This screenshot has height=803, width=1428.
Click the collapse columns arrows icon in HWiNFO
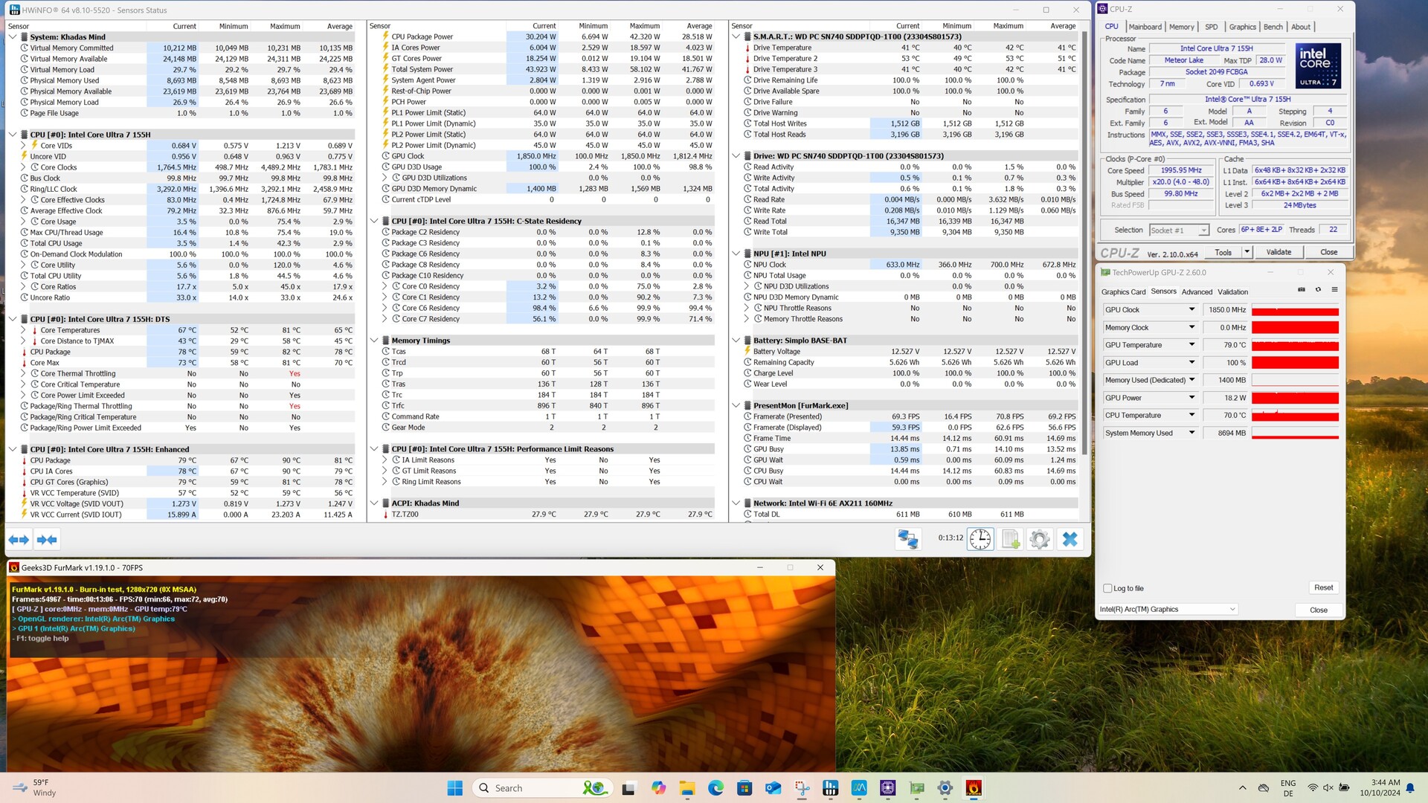(47, 540)
